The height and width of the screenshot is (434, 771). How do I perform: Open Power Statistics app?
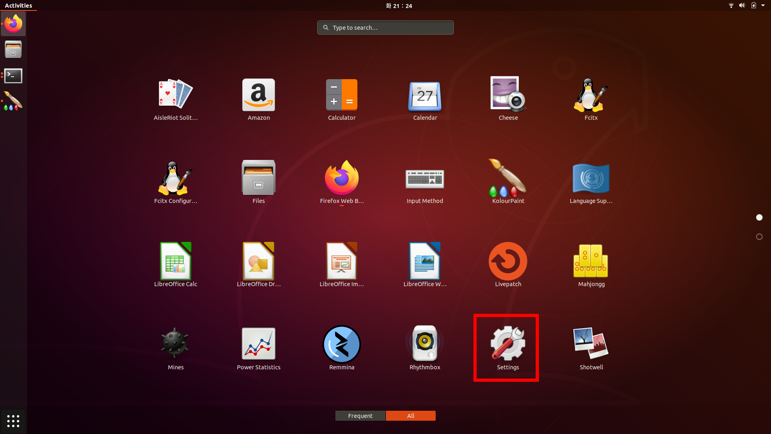258,344
